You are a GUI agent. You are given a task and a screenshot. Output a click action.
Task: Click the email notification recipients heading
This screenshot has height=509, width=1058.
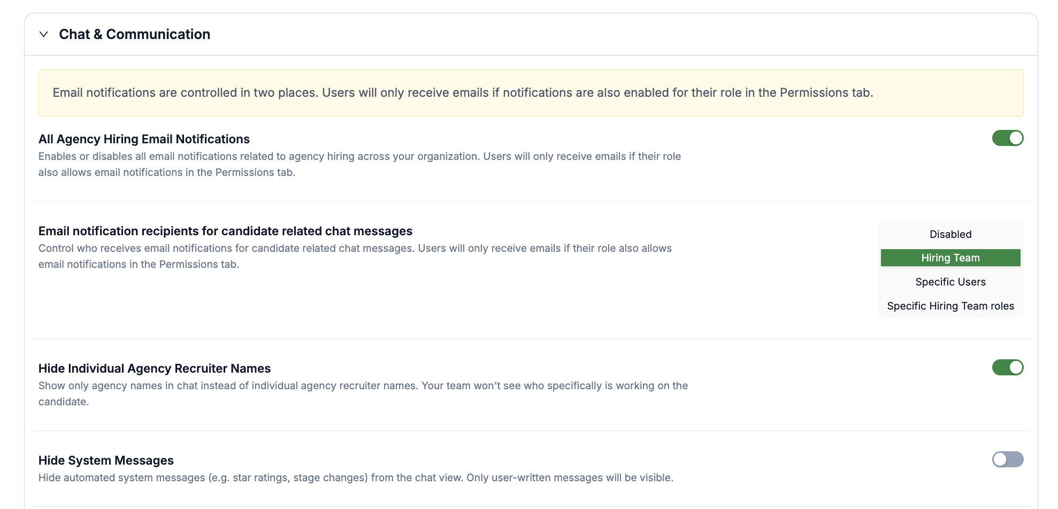[225, 231]
